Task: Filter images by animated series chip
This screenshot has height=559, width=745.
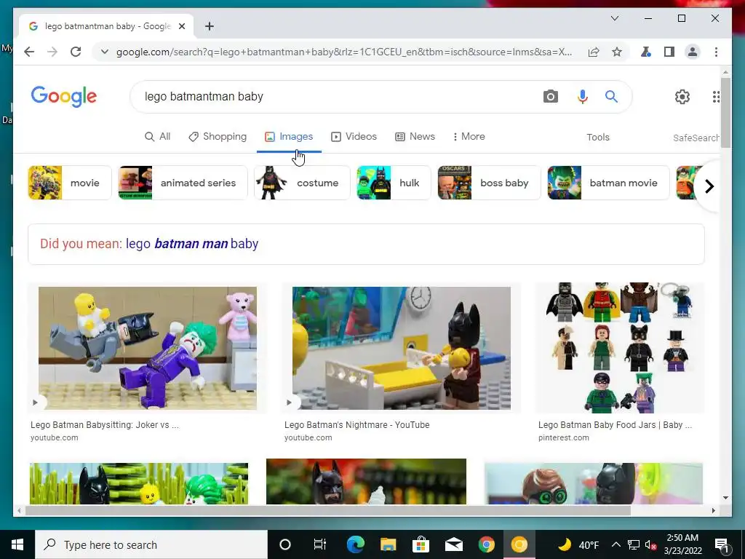Action: 183,183
